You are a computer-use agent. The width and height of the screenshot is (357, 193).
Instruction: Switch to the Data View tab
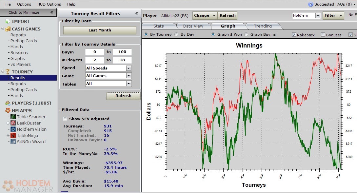tap(193, 26)
